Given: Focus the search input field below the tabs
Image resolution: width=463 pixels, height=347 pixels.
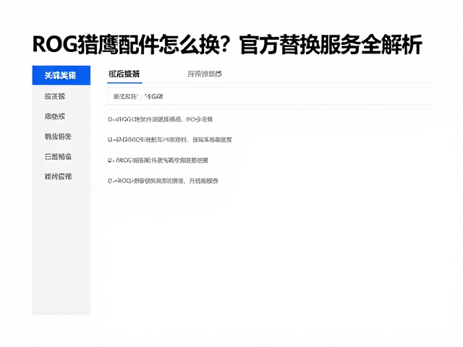Looking at the screenshot, I should pyautogui.click(x=268, y=96).
